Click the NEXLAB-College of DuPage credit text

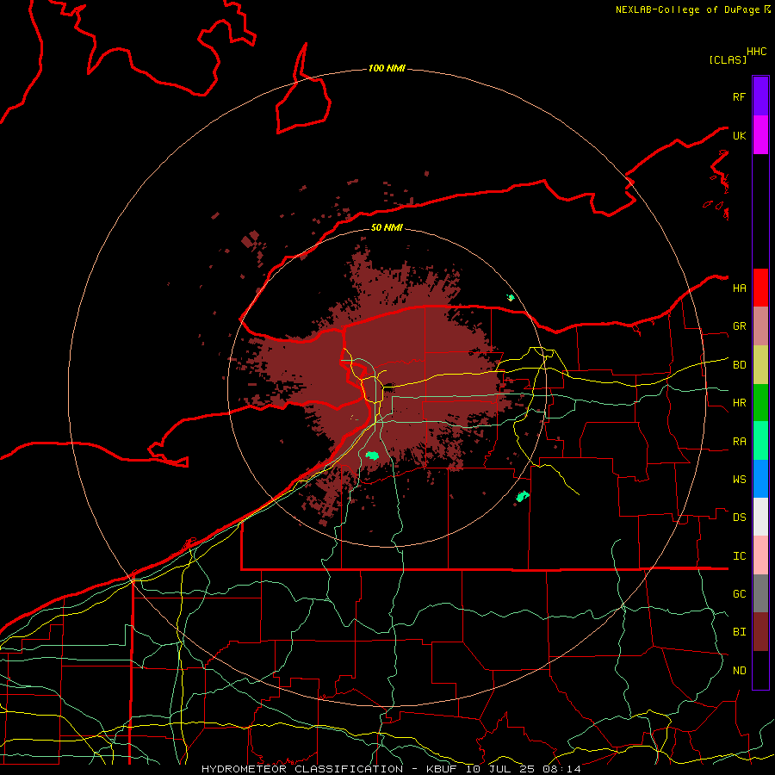tap(687, 9)
